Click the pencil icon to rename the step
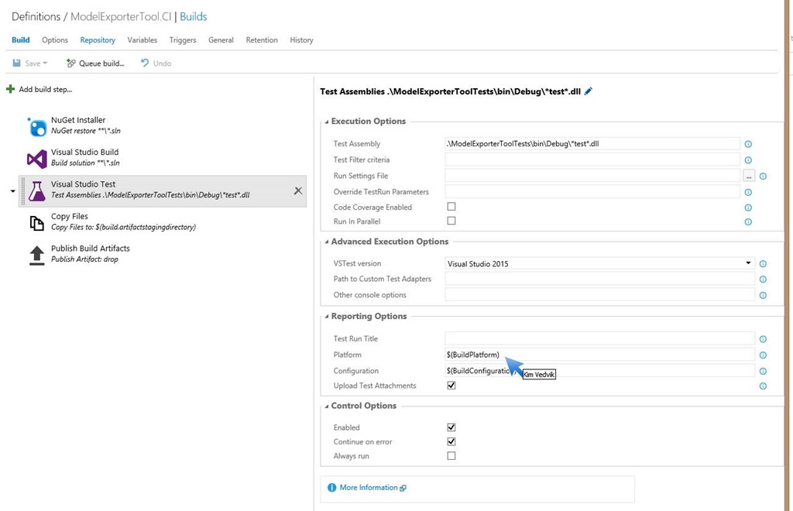This screenshot has height=511, width=793. pos(589,91)
